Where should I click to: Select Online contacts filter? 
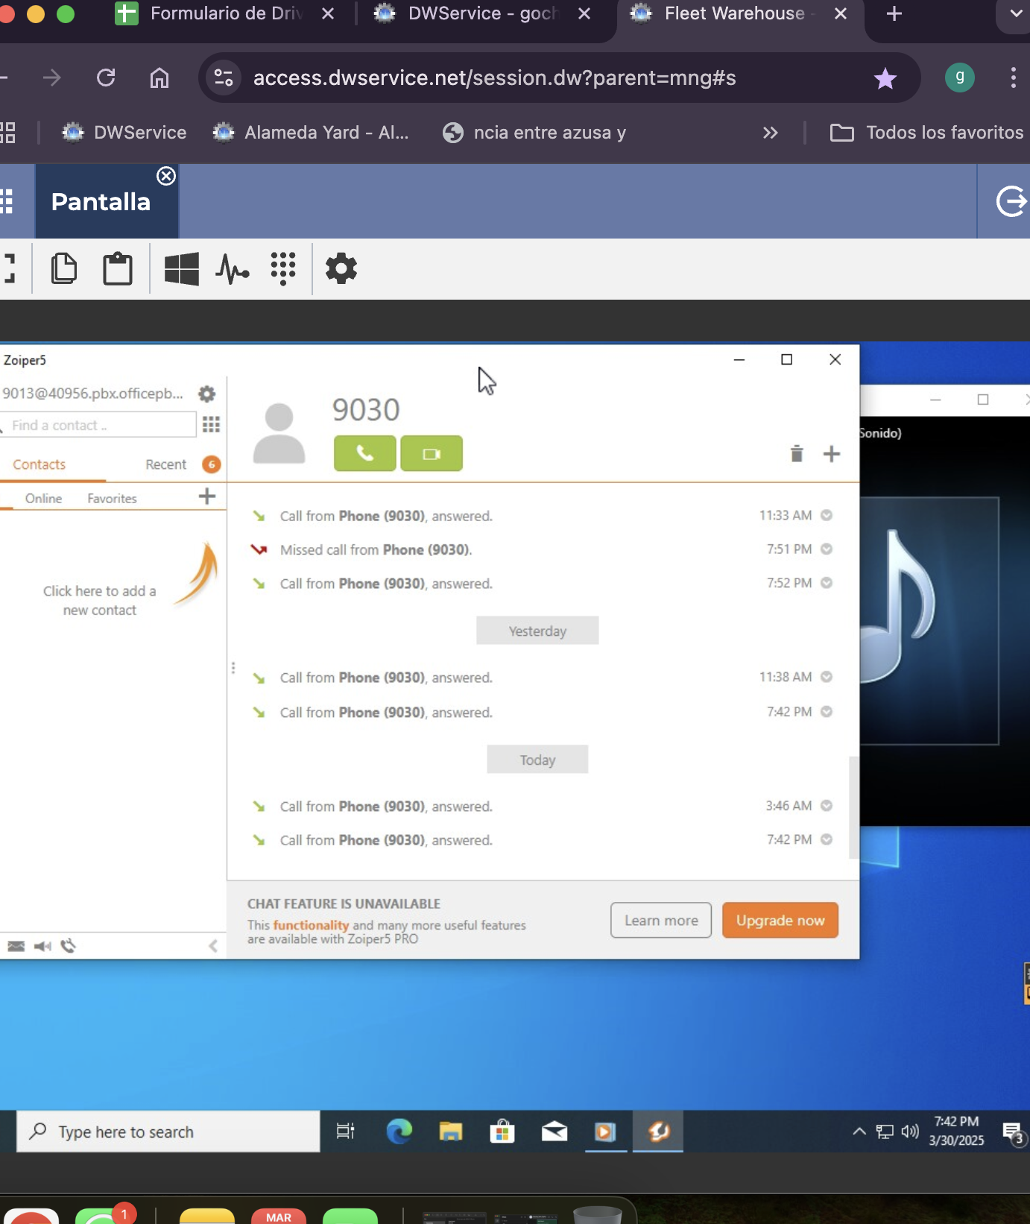[43, 498]
